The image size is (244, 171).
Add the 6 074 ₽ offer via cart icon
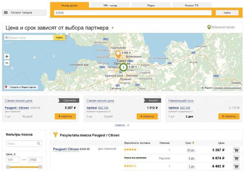click(236, 158)
